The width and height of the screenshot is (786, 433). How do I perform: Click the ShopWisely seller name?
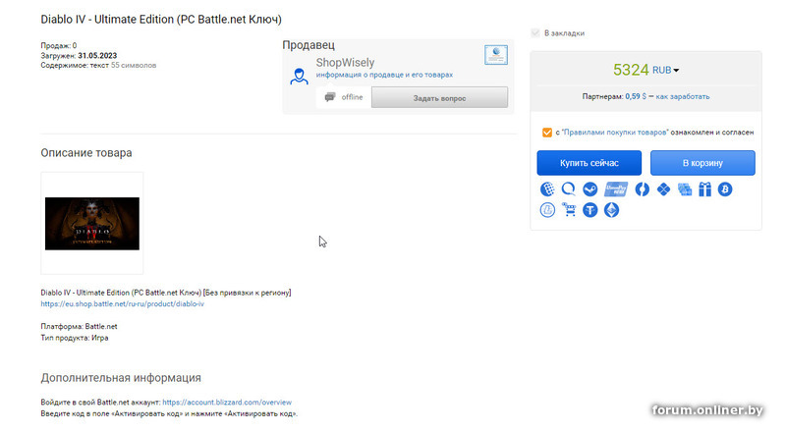click(345, 63)
